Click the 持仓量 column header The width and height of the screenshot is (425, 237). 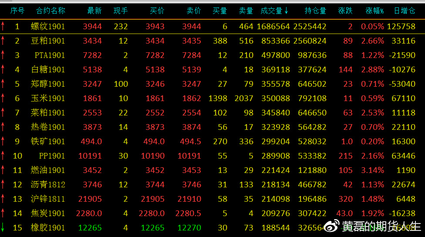[x=316, y=11]
